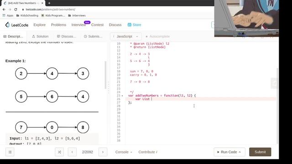This screenshot has width=292, height=164.
Task: Collapse code fold arrow at line 25
Action: pos(122,96)
